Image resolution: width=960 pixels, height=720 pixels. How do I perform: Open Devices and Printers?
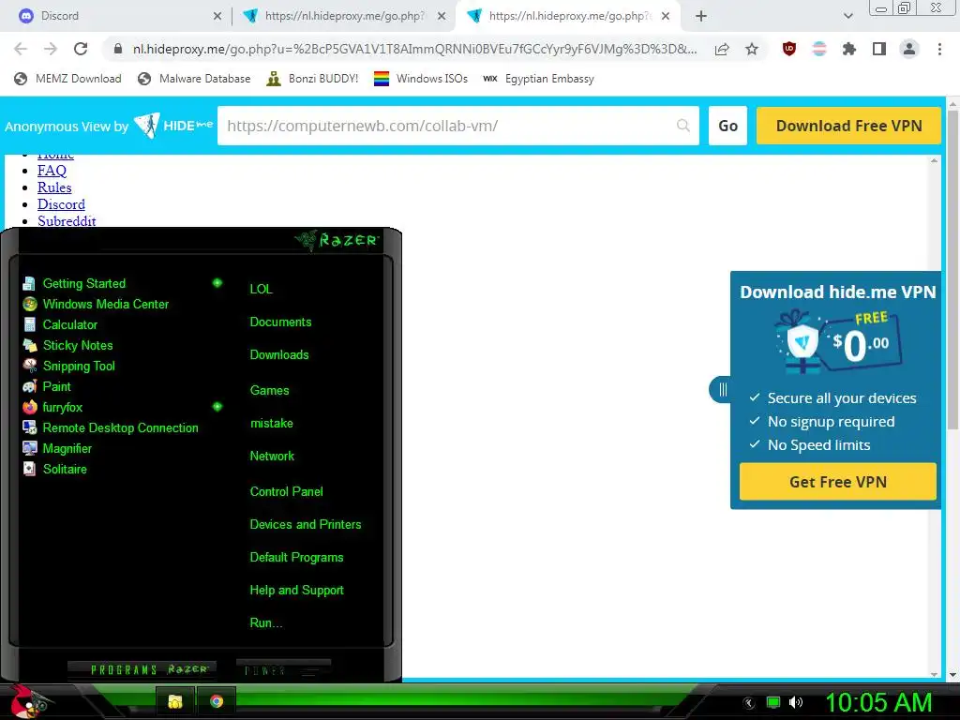pyautogui.click(x=305, y=525)
